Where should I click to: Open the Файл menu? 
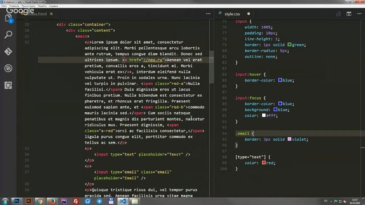coord(4,6)
